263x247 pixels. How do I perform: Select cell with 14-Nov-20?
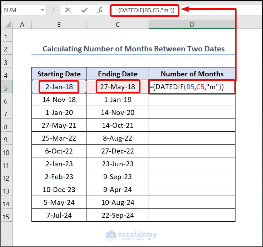click(x=118, y=112)
